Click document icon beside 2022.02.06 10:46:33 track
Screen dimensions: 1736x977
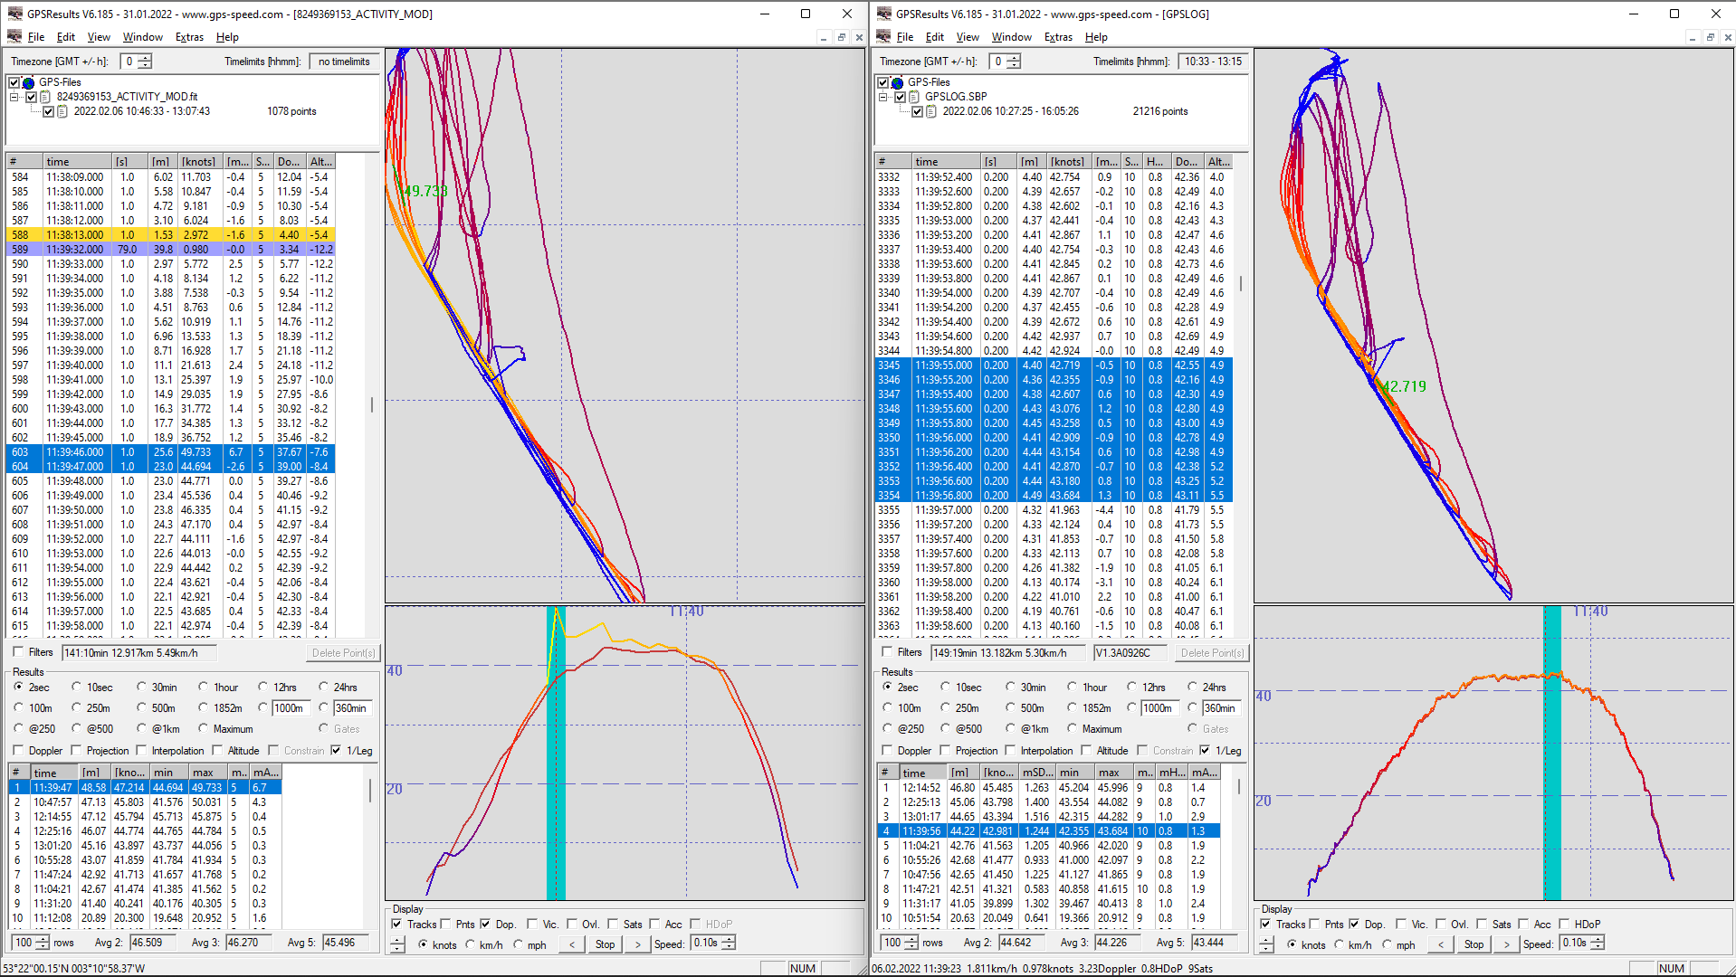tap(62, 111)
